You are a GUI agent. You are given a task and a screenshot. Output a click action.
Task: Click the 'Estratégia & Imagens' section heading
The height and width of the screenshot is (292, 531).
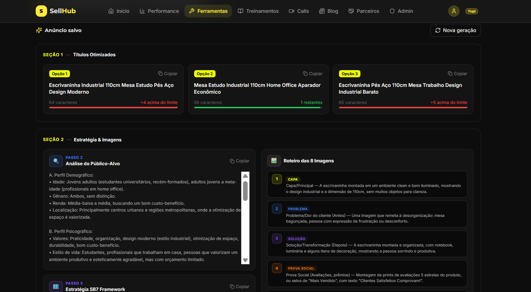[98, 140]
